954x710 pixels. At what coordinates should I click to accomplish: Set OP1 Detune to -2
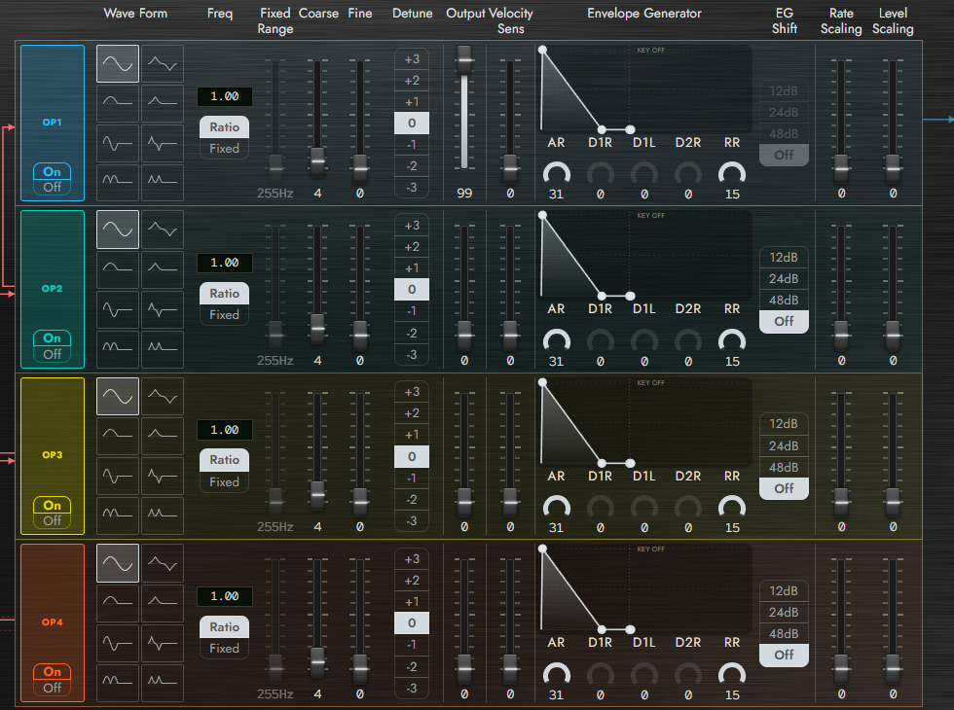coord(412,165)
